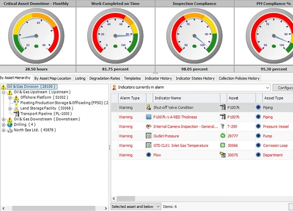The width and height of the screenshot is (293, 211).
Task: Open the Degradation Rates tab
Action: [105, 78]
